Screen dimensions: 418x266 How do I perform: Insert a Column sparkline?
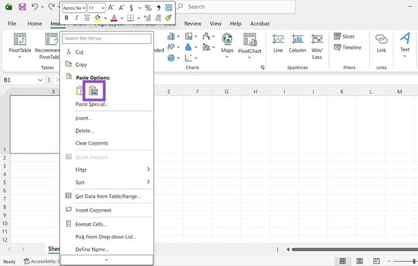coord(297,43)
